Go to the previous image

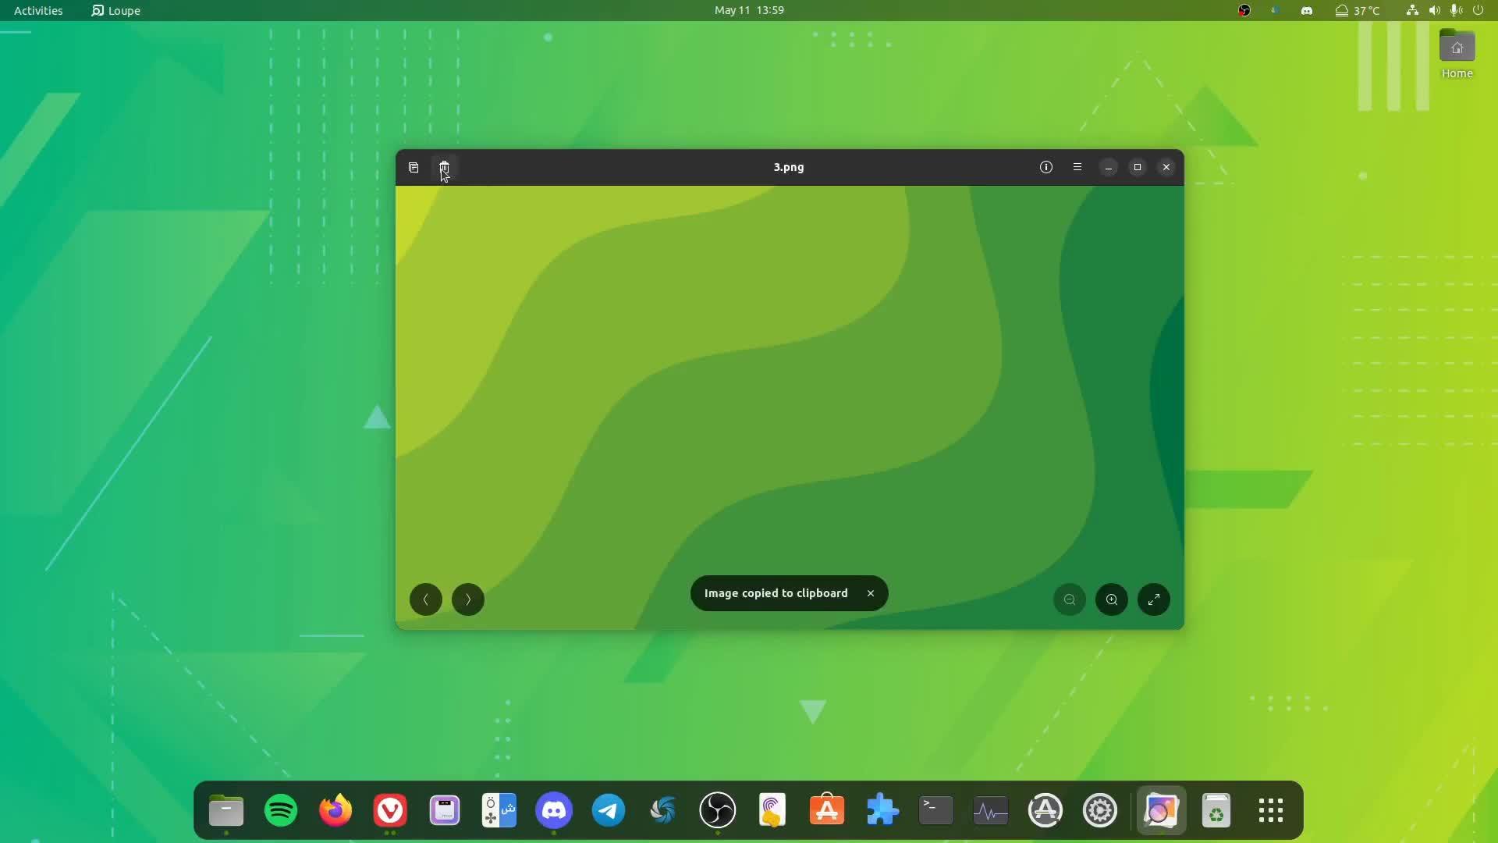(x=425, y=599)
